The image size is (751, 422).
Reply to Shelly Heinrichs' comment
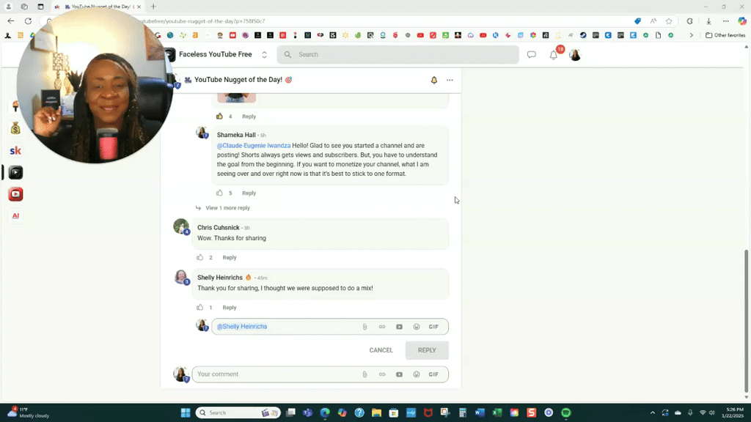point(230,308)
